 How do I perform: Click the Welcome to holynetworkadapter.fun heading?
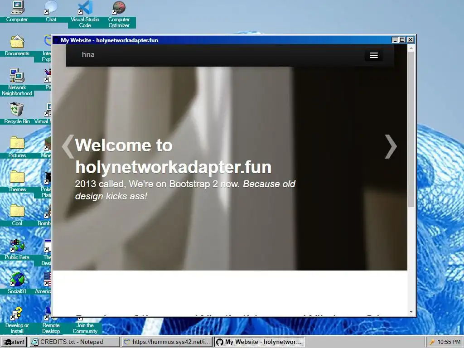click(x=173, y=156)
